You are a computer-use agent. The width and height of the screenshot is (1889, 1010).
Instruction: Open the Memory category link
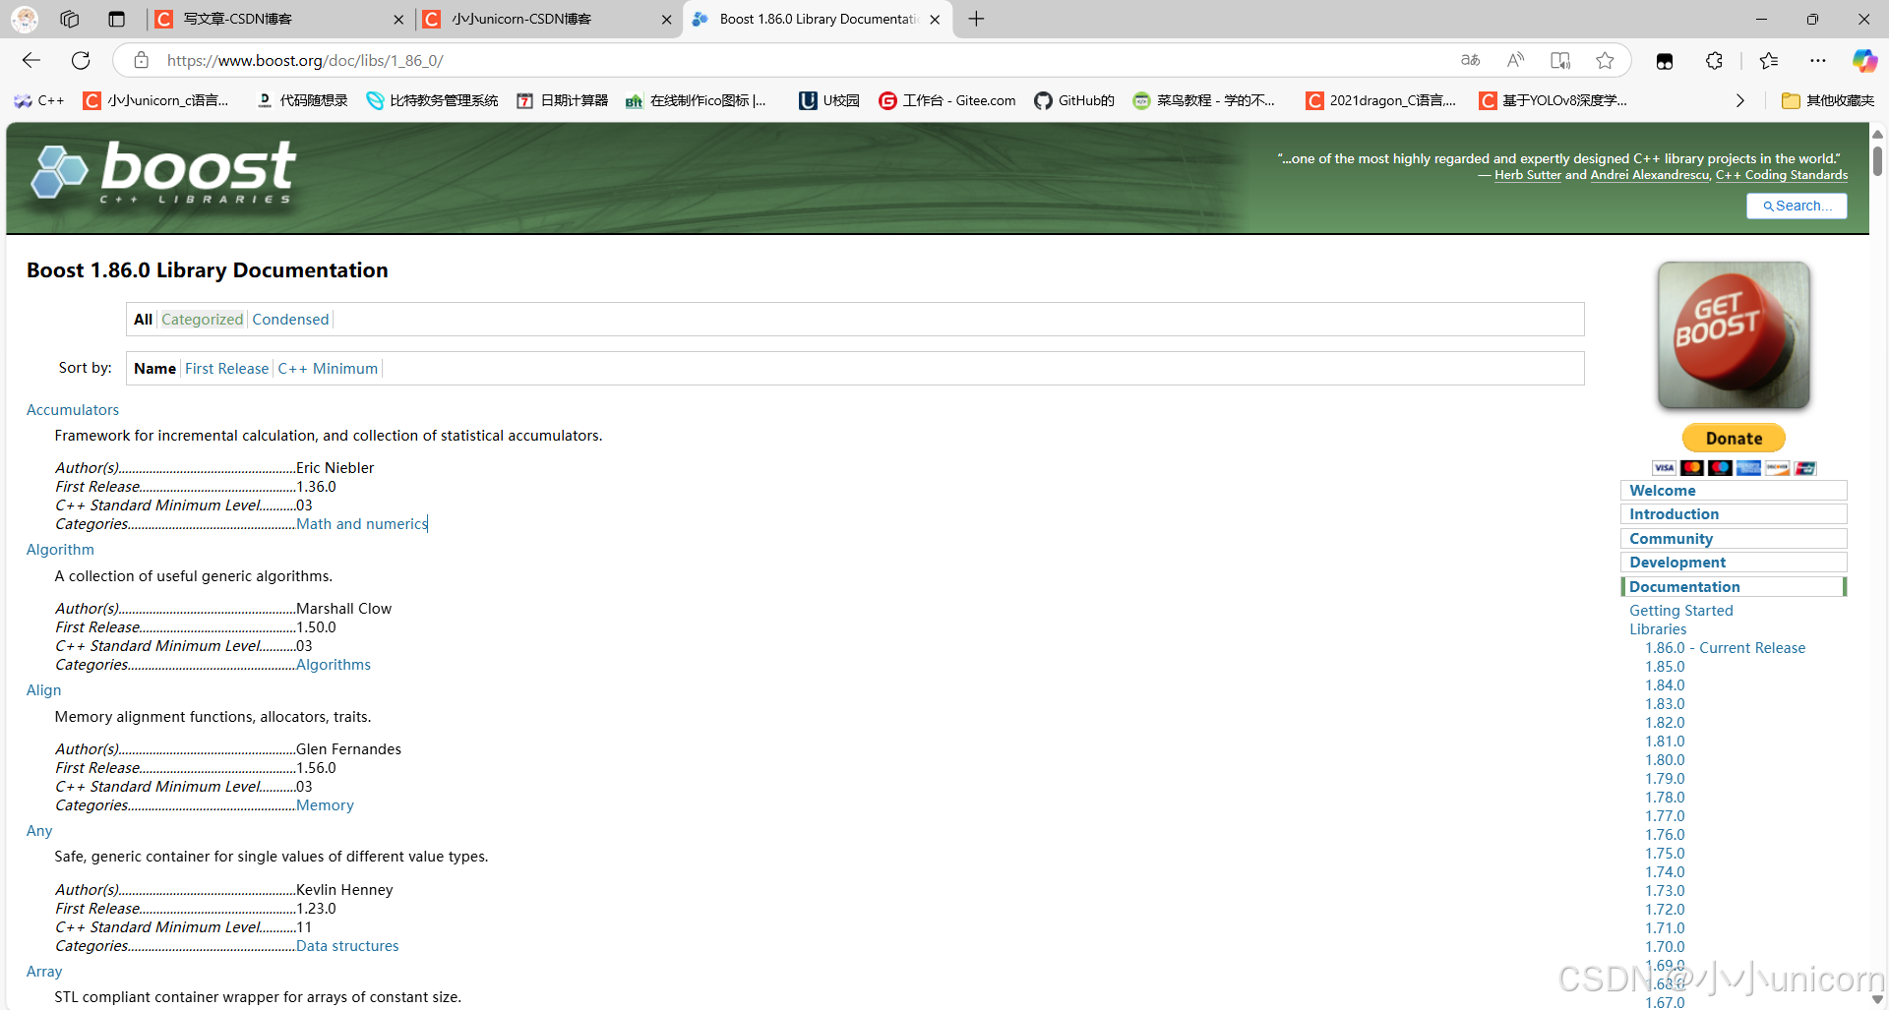pyautogui.click(x=325, y=805)
